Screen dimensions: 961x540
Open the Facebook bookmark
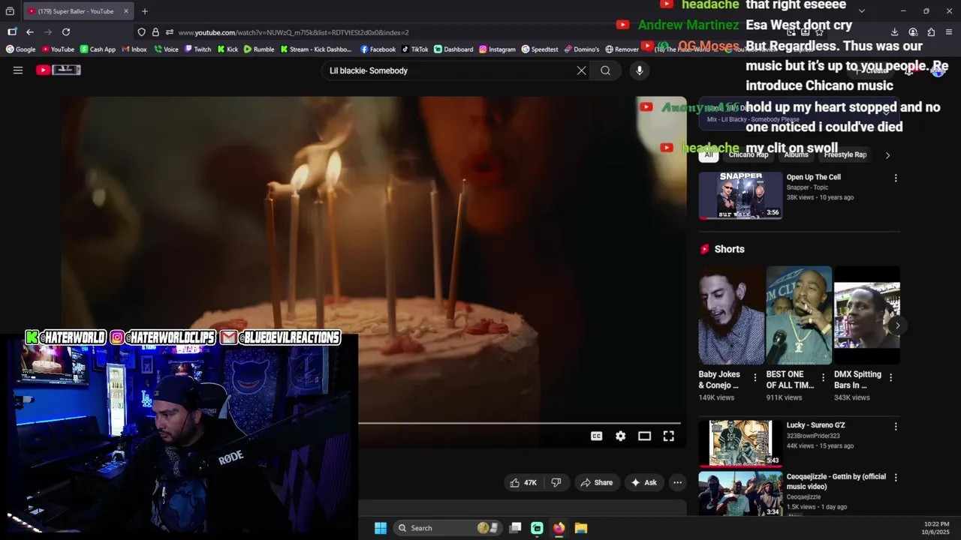click(x=378, y=49)
